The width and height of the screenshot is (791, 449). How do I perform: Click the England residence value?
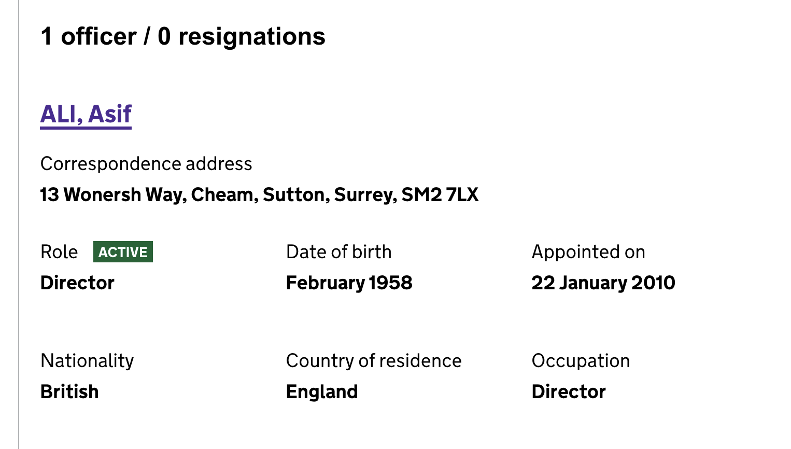tap(322, 392)
